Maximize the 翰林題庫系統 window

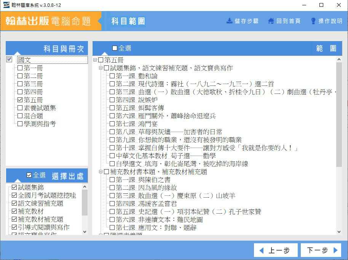pos(321,5)
